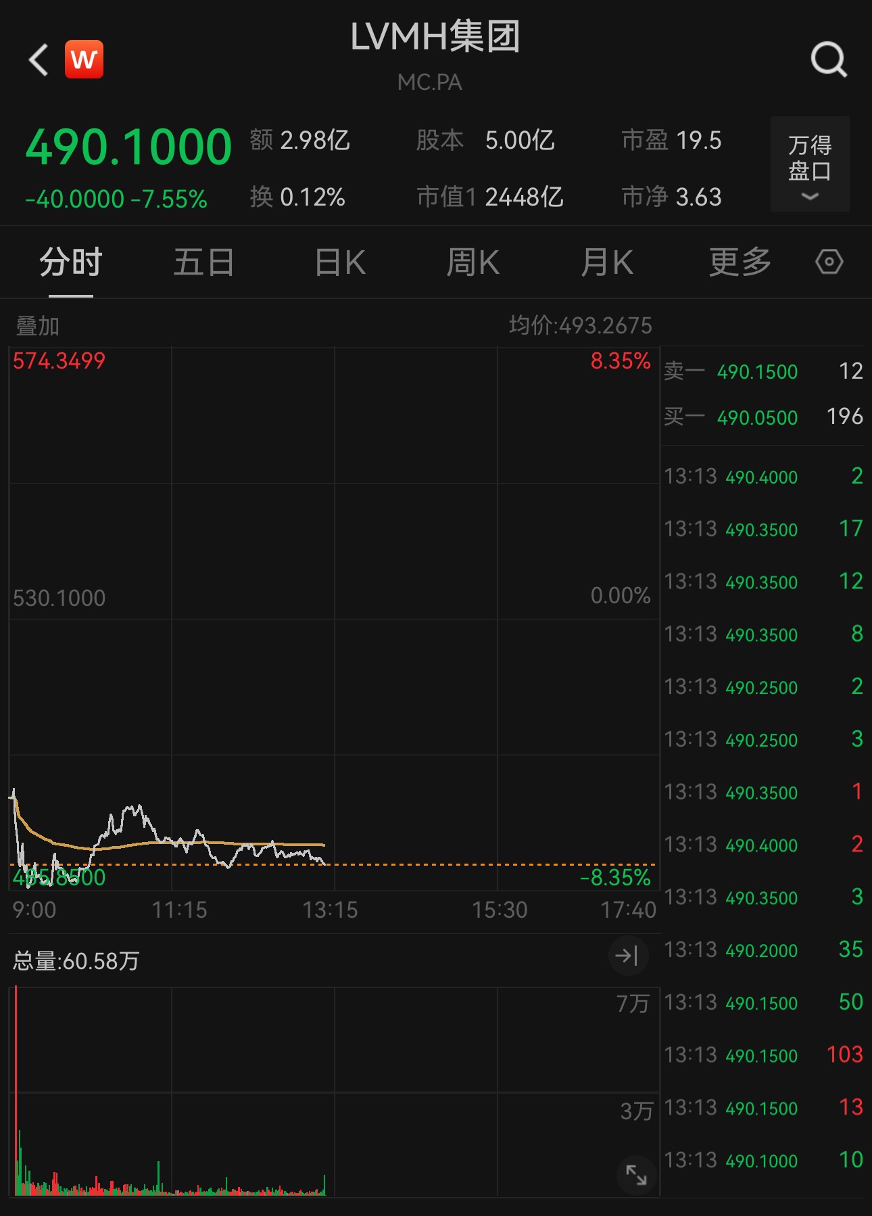The image size is (872, 1216).
Task: Tap the 490.1500 trade with volume 13
Action: coord(763,1108)
